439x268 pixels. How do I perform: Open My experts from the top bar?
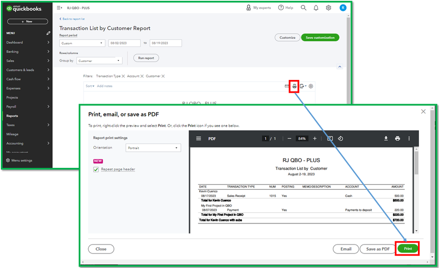point(258,7)
